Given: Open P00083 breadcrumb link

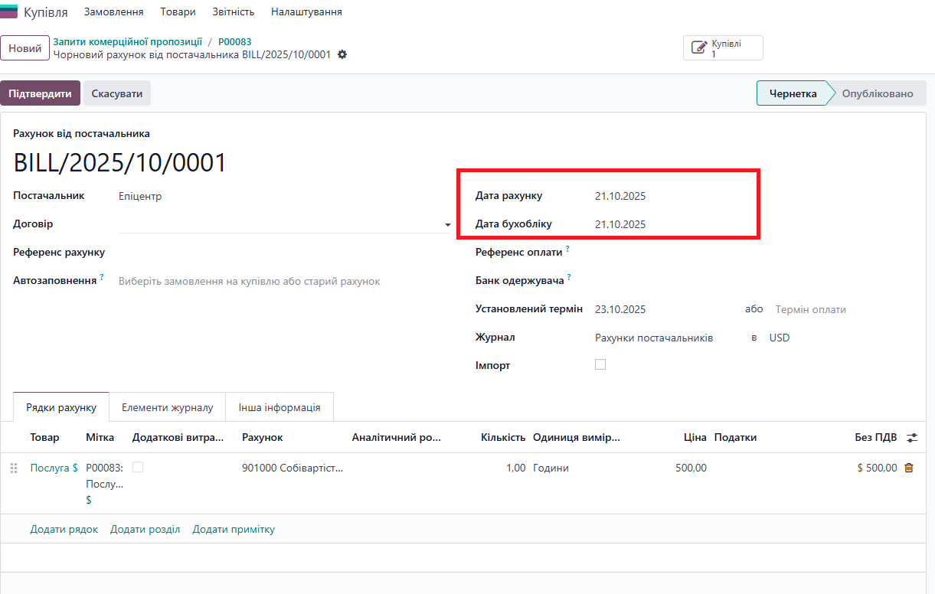Looking at the screenshot, I should [234, 42].
